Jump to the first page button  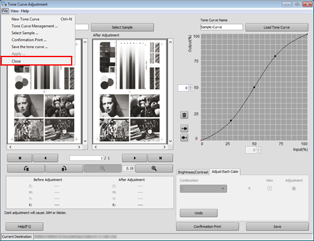(19, 158)
